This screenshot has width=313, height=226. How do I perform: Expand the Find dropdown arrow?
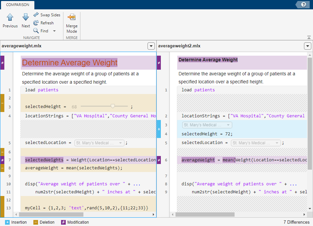point(54,31)
